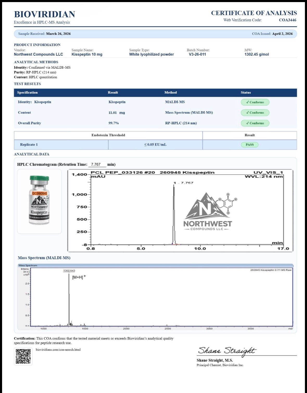The width and height of the screenshot is (307, 393).
Task: Click the HPLC peak label 1 - 7.767
Action: (x=184, y=183)
